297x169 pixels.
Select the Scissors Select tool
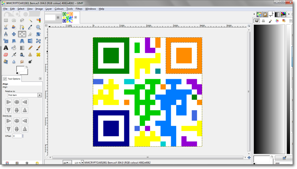[x=6, y=27]
